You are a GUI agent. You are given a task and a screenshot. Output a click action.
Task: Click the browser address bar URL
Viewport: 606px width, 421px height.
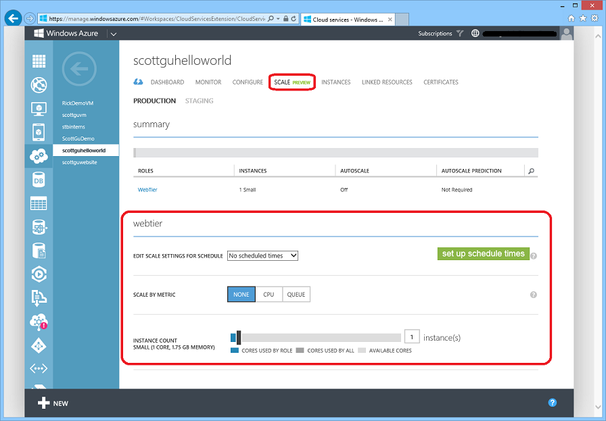coord(157,18)
